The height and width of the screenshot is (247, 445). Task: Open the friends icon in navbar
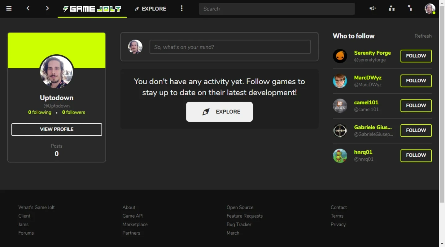click(392, 8)
